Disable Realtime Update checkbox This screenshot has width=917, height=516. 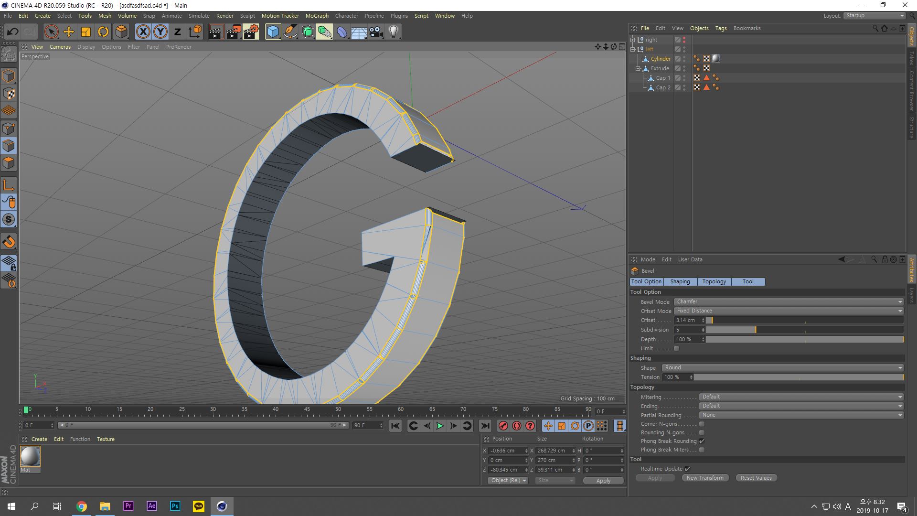[x=687, y=469]
